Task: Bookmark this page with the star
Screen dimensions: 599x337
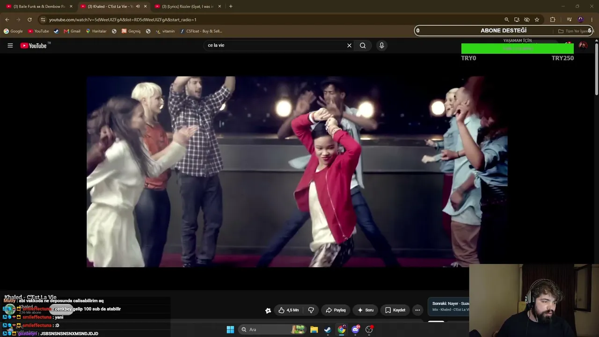Action: tap(537, 20)
